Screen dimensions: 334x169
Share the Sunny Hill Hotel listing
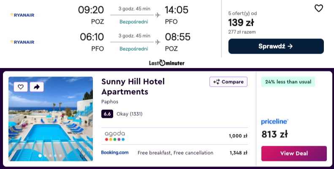click(36, 87)
